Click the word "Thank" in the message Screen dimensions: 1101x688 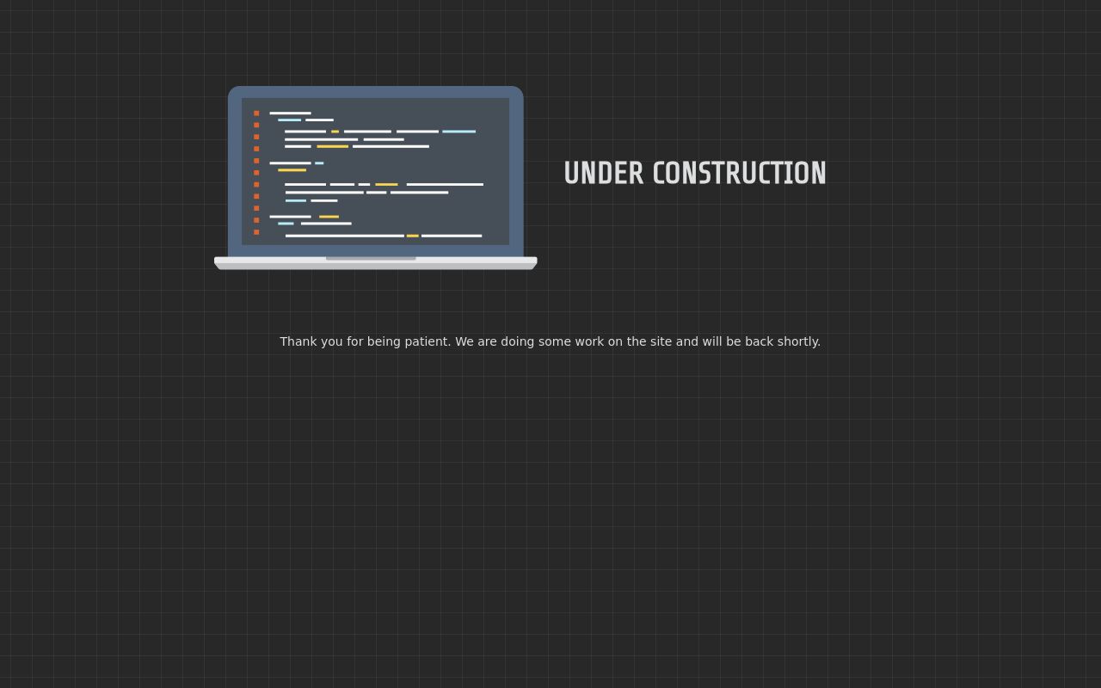(x=298, y=341)
